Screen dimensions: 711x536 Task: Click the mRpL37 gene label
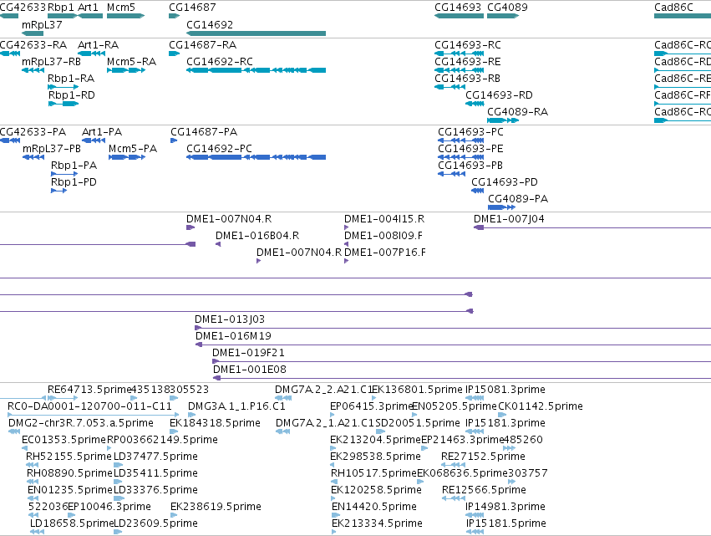(42, 24)
